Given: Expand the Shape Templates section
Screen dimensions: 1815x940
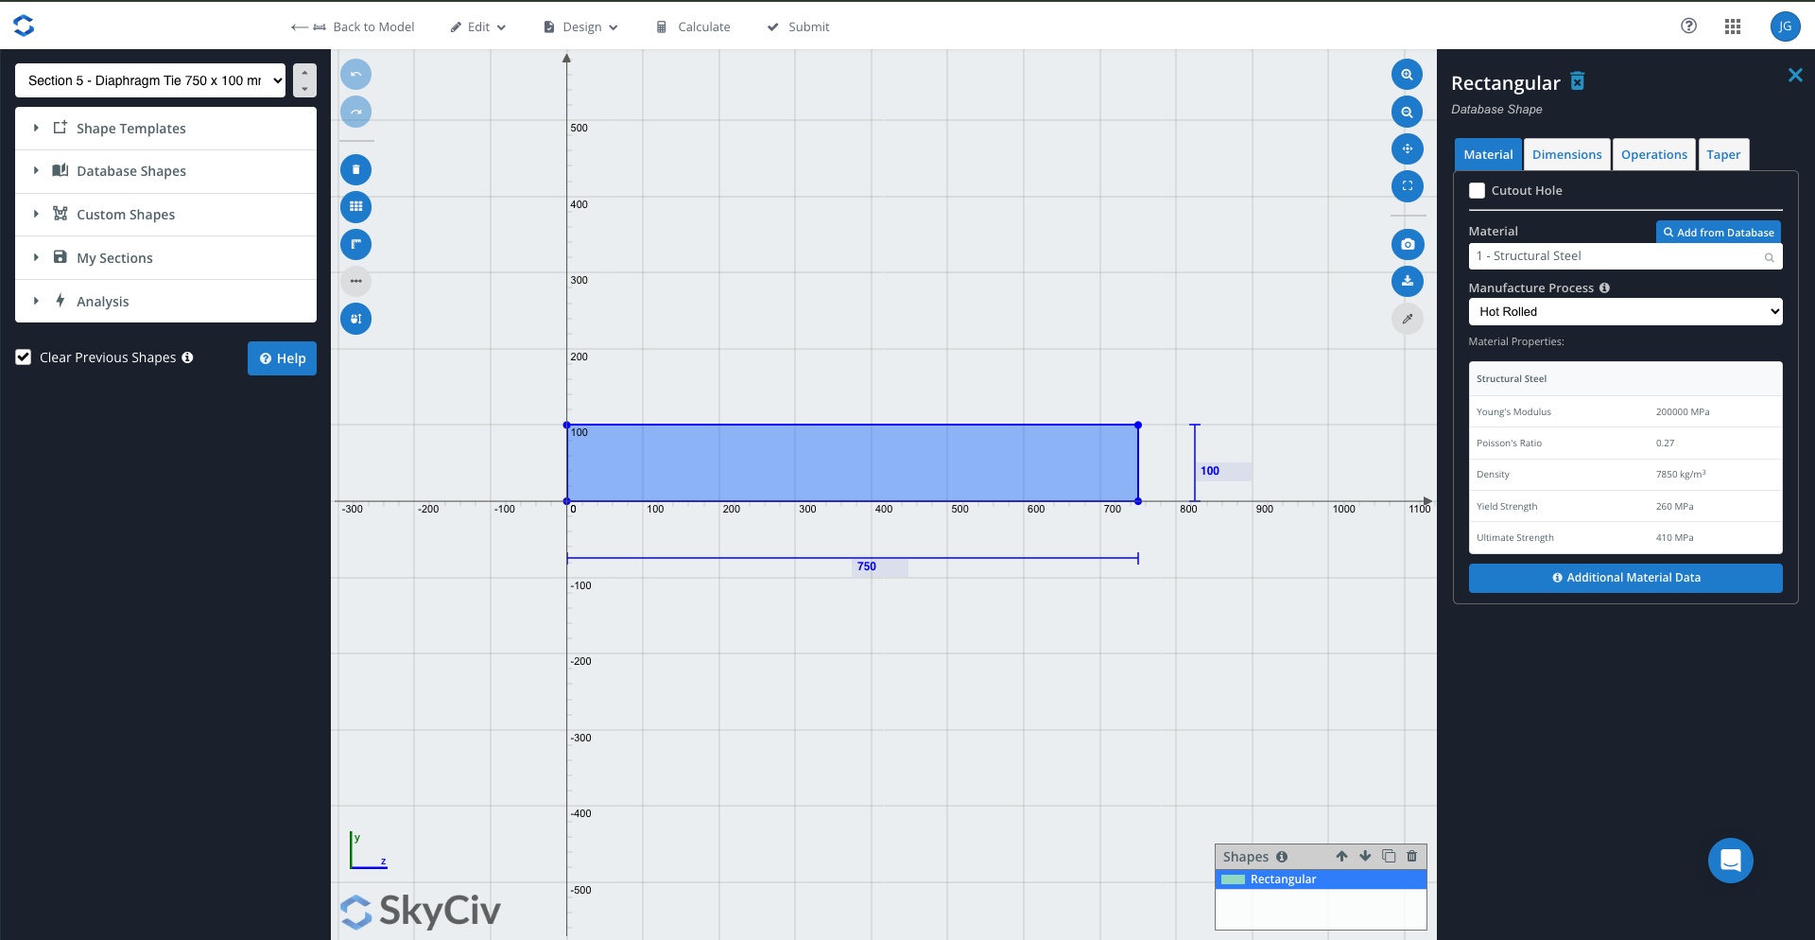Looking at the screenshot, I should (131, 129).
